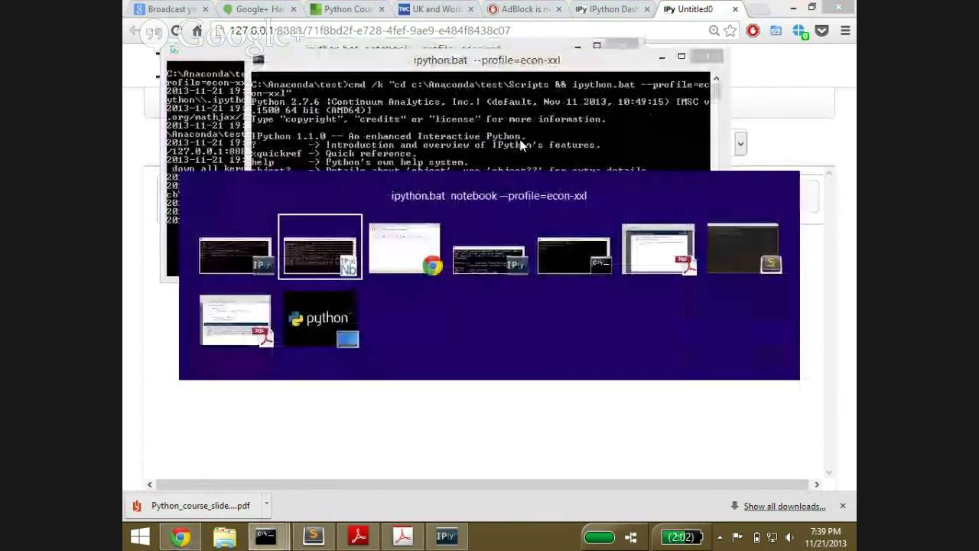This screenshot has width=979, height=551.
Task: Click the red Adobe Reader taskbar icon
Action: click(358, 536)
